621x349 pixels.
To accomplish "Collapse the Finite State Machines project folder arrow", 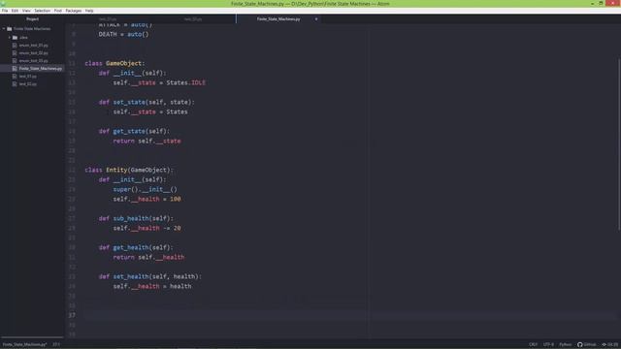I will [4, 29].
